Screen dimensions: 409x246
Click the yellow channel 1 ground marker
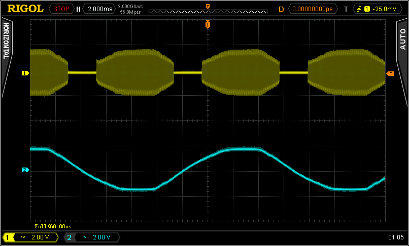point(24,73)
